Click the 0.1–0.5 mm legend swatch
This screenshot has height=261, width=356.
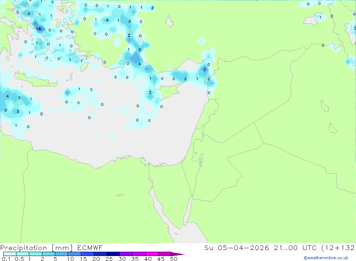[x=10, y=254]
